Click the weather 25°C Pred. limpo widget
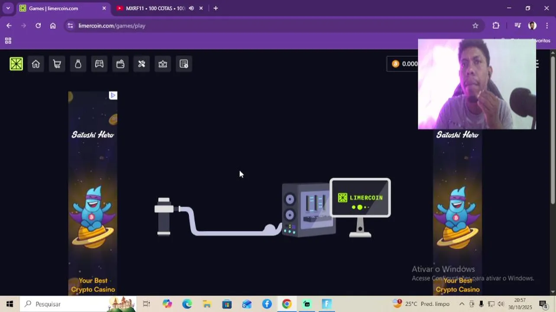The width and height of the screenshot is (556, 312). pos(421,304)
